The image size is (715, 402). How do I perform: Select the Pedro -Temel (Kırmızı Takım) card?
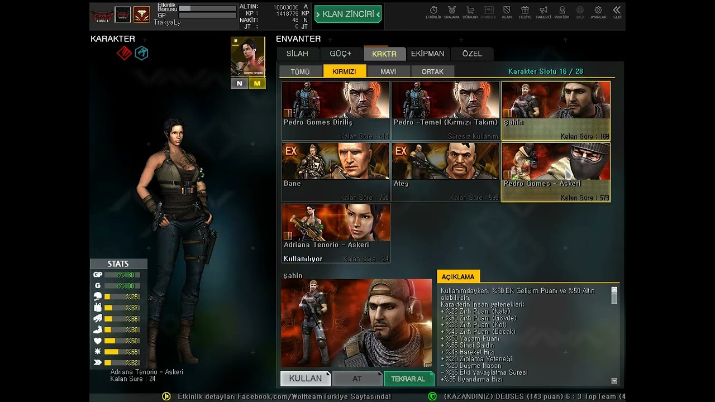pyautogui.click(x=446, y=111)
